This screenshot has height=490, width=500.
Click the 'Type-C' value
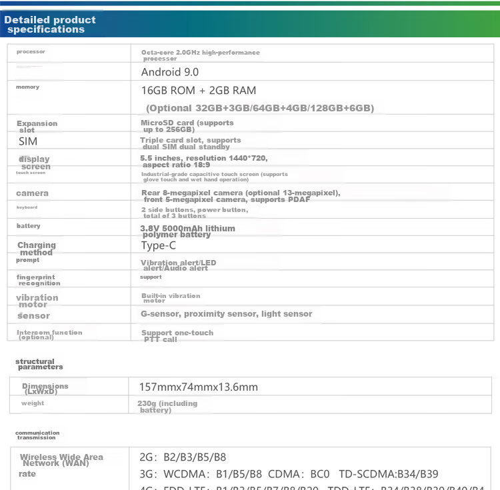point(159,245)
